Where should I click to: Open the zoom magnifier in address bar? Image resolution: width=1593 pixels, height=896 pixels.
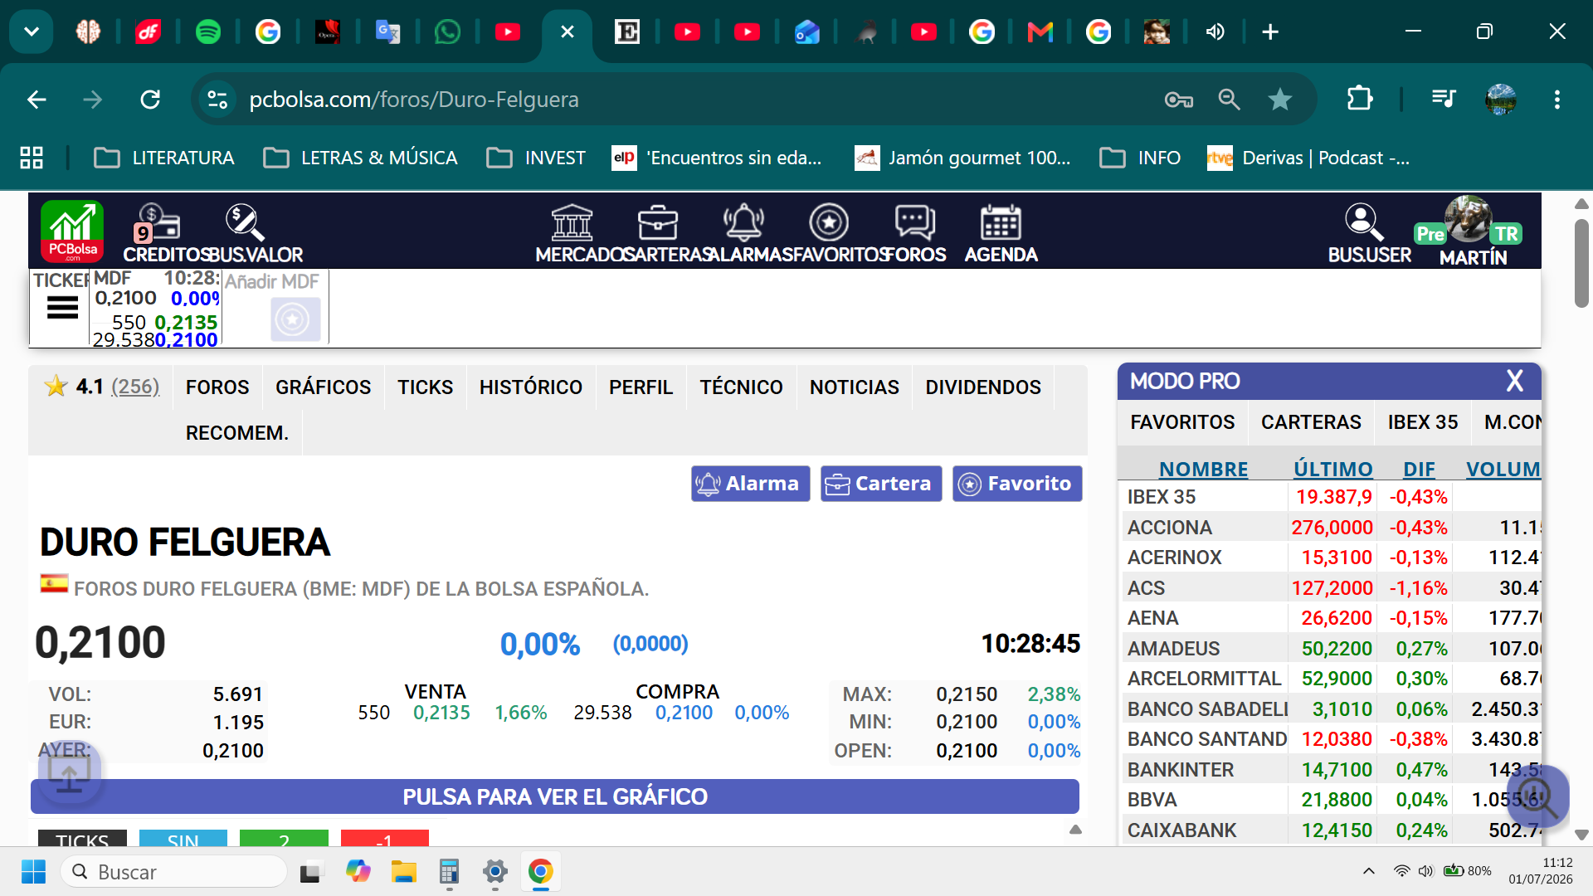(1229, 100)
